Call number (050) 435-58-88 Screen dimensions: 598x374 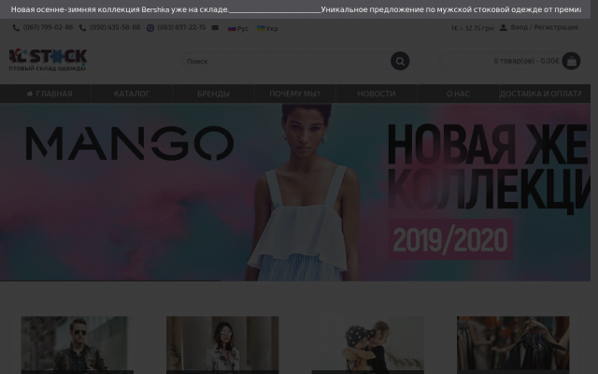click(x=115, y=27)
